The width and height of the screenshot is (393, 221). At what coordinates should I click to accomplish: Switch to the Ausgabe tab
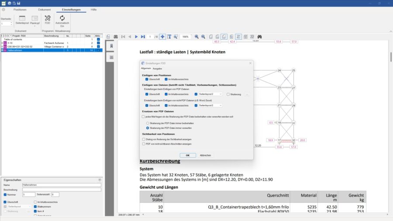click(x=157, y=69)
